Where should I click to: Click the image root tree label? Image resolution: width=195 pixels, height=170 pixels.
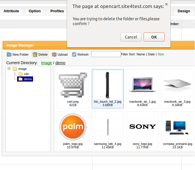[23, 69]
